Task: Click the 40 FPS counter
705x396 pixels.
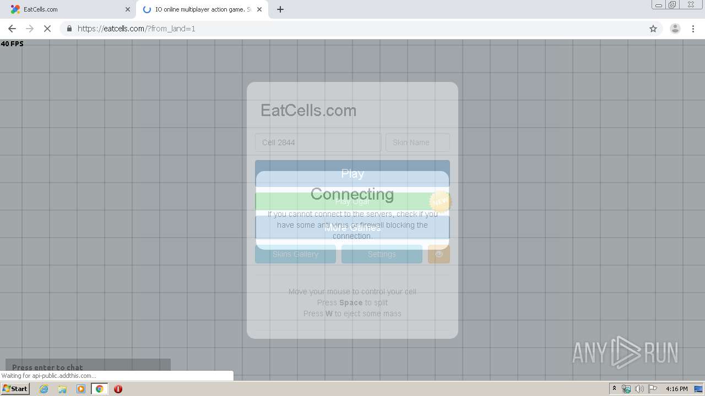Action: (x=12, y=43)
